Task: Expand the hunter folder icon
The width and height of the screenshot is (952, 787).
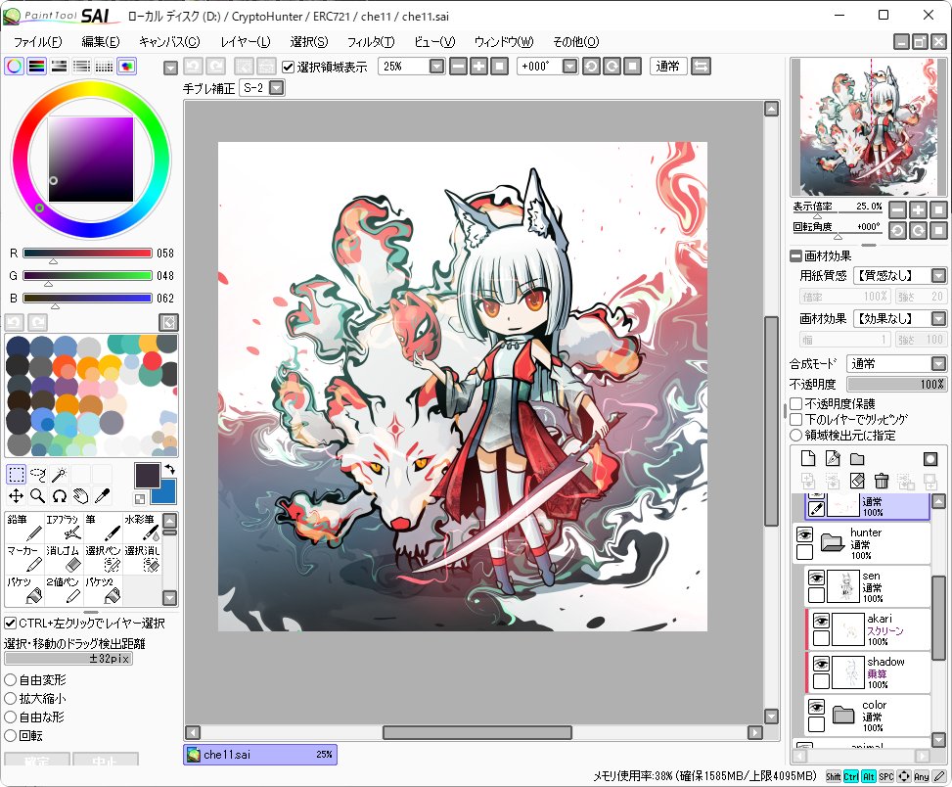Action: coord(833,541)
